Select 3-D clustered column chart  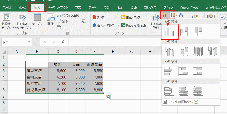tap(169, 51)
